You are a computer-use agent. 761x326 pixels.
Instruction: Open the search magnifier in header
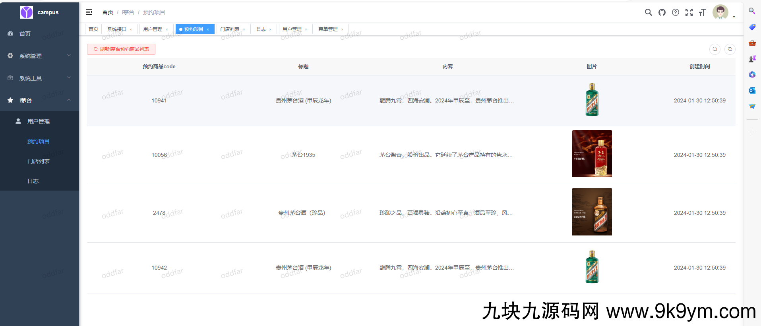(648, 12)
